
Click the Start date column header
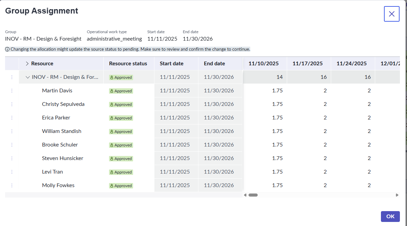coord(176,64)
